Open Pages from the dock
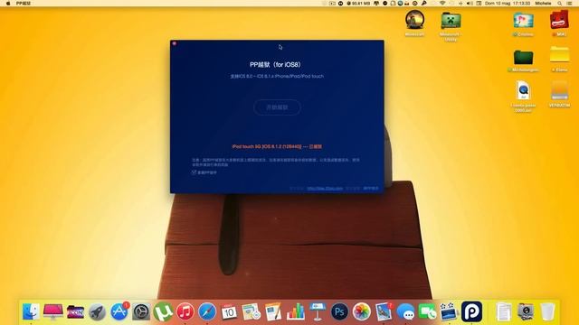The width and height of the screenshot is (579, 325). point(273,311)
